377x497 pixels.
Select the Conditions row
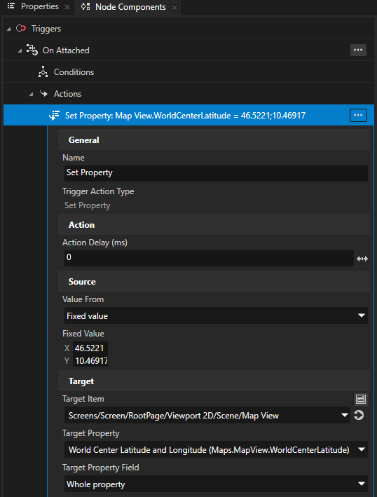click(188, 72)
